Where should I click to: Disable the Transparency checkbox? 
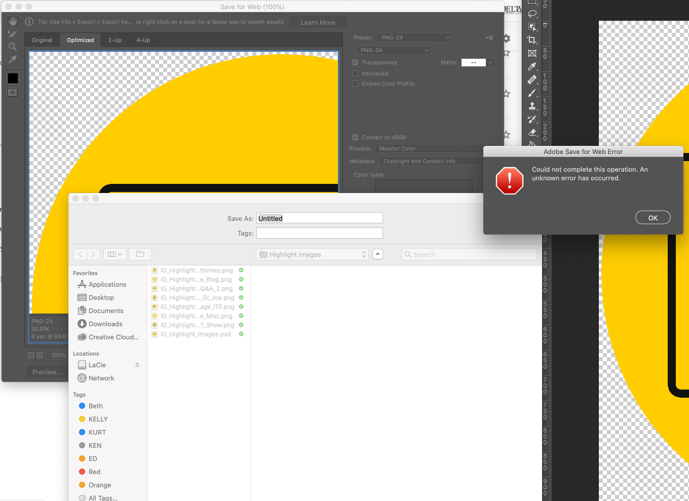(x=355, y=62)
